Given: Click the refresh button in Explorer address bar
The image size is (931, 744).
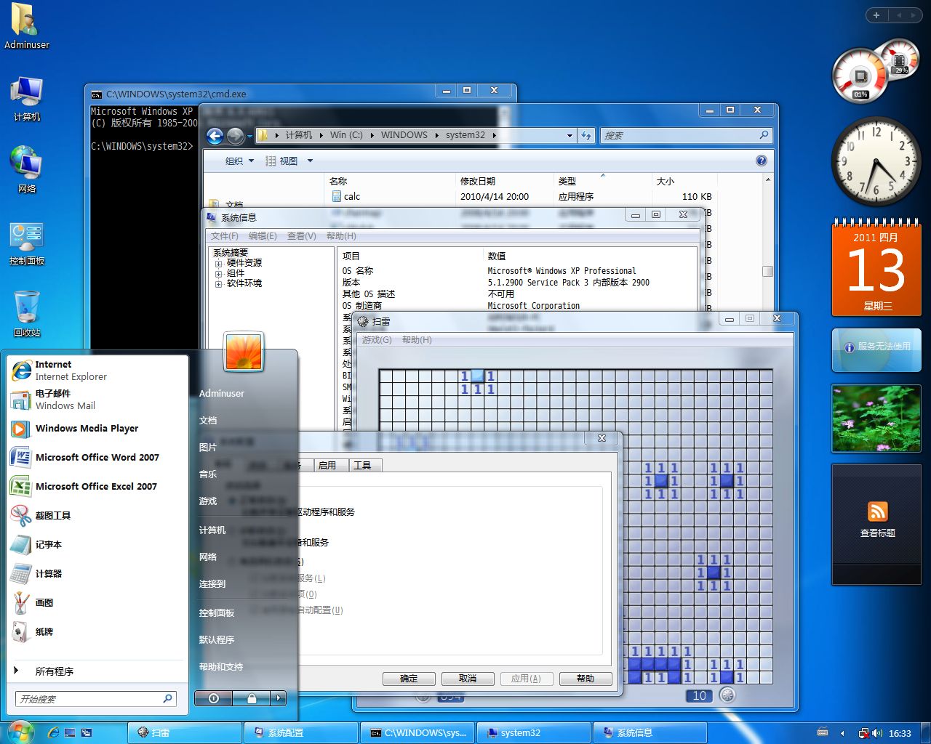Looking at the screenshot, I should [x=586, y=135].
